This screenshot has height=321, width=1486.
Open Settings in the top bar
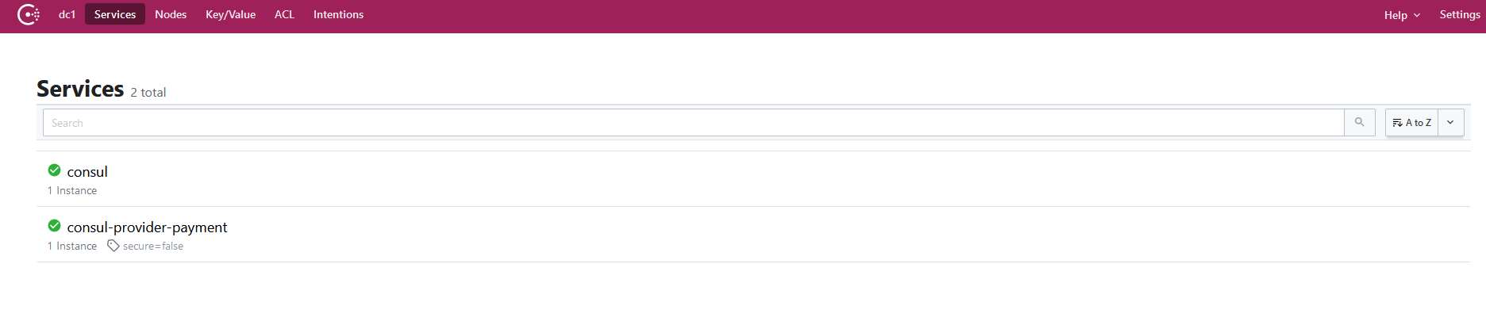click(x=1460, y=14)
